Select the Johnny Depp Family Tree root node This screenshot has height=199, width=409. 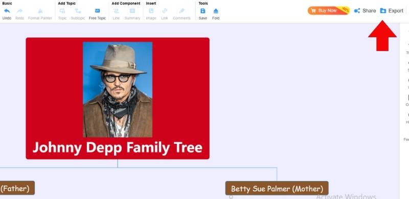click(118, 98)
